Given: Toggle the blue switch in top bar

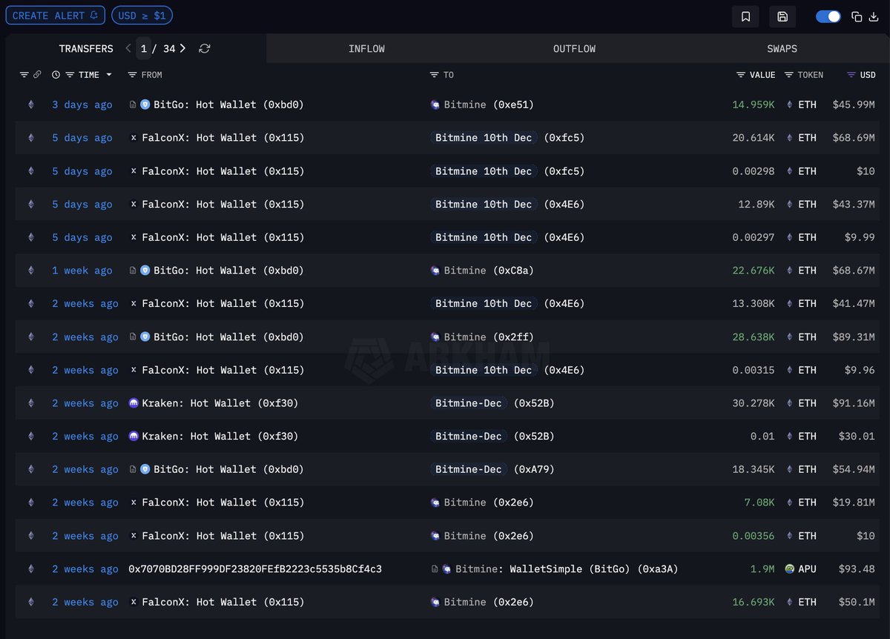Looking at the screenshot, I should coord(828,16).
